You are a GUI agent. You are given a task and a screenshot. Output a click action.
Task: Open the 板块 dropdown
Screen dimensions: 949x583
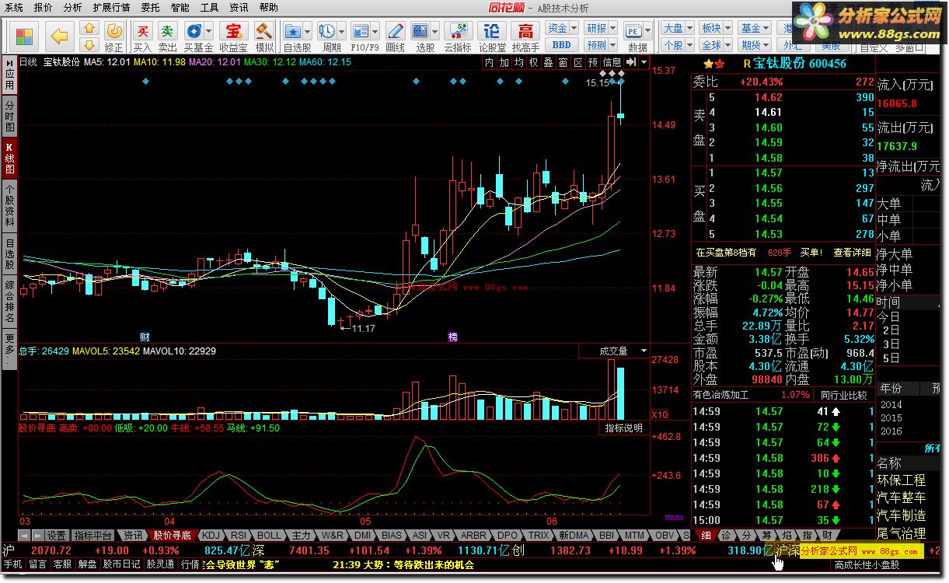click(715, 28)
